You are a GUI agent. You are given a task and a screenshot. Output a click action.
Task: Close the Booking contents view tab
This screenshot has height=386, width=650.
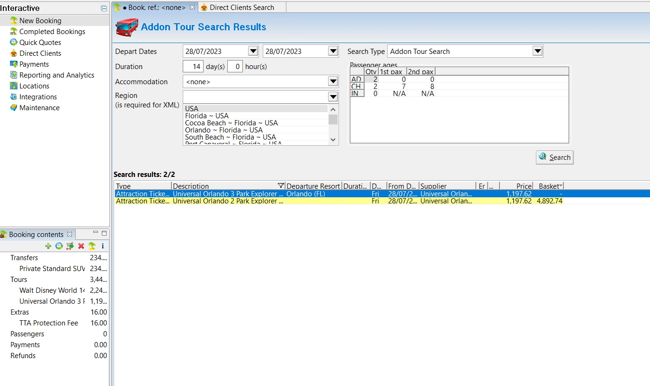pos(69,234)
